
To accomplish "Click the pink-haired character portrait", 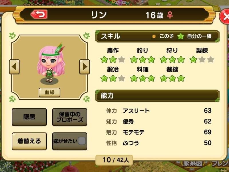I will tap(51, 63).
